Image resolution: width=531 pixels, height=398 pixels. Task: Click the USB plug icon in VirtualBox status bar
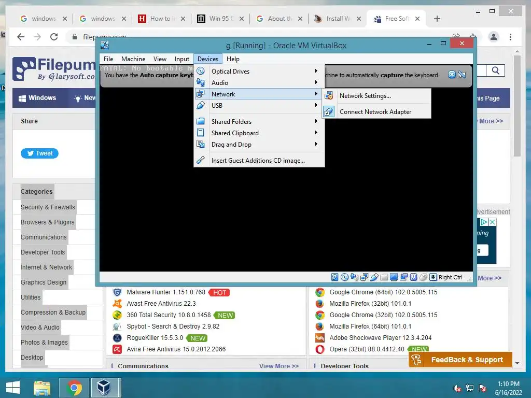click(374, 277)
